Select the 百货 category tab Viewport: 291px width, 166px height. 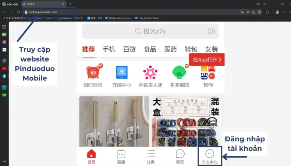[129, 49]
